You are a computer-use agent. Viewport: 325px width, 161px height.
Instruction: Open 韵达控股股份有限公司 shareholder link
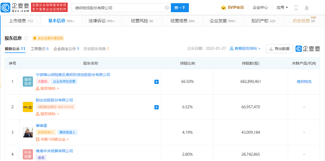pos(54,100)
